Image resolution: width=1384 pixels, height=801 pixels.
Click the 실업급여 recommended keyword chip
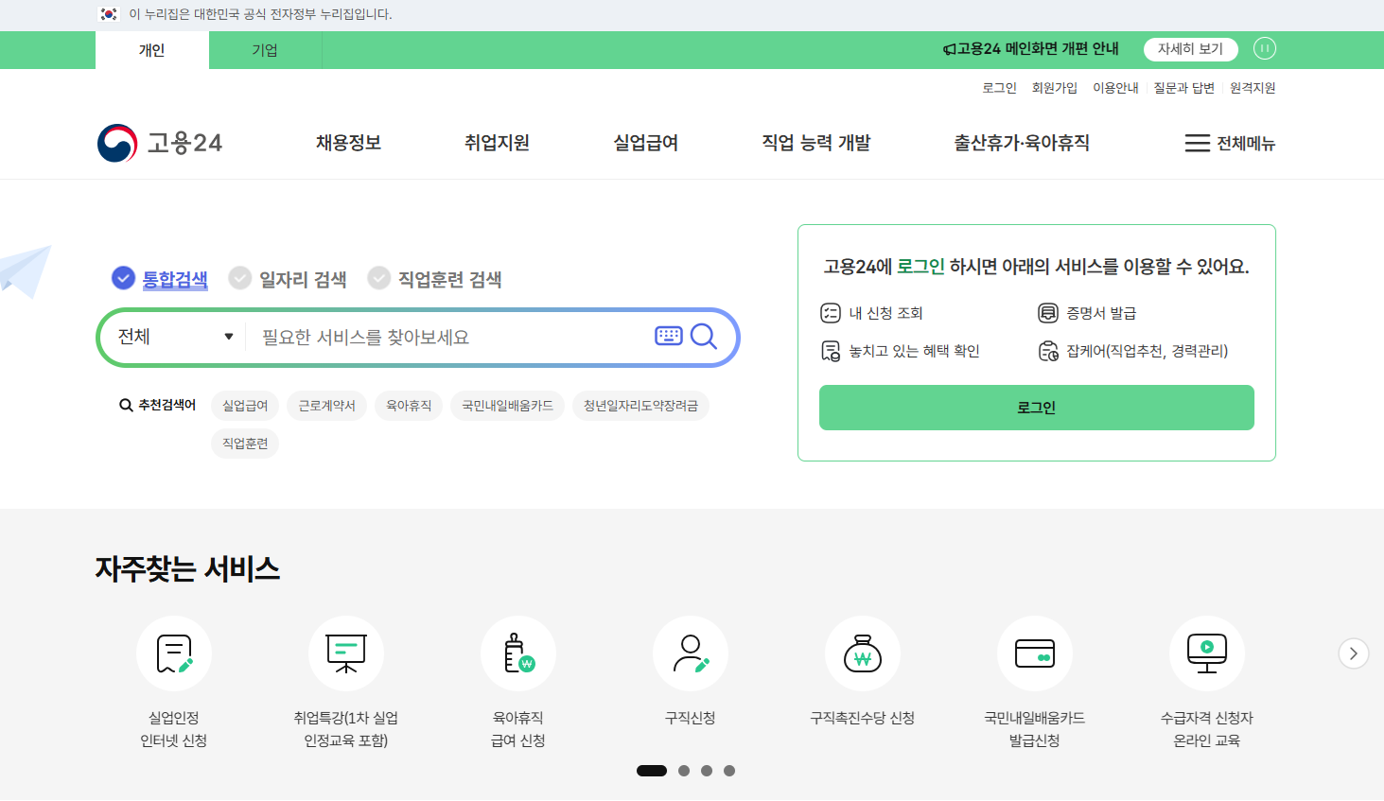(x=245, y=406)
